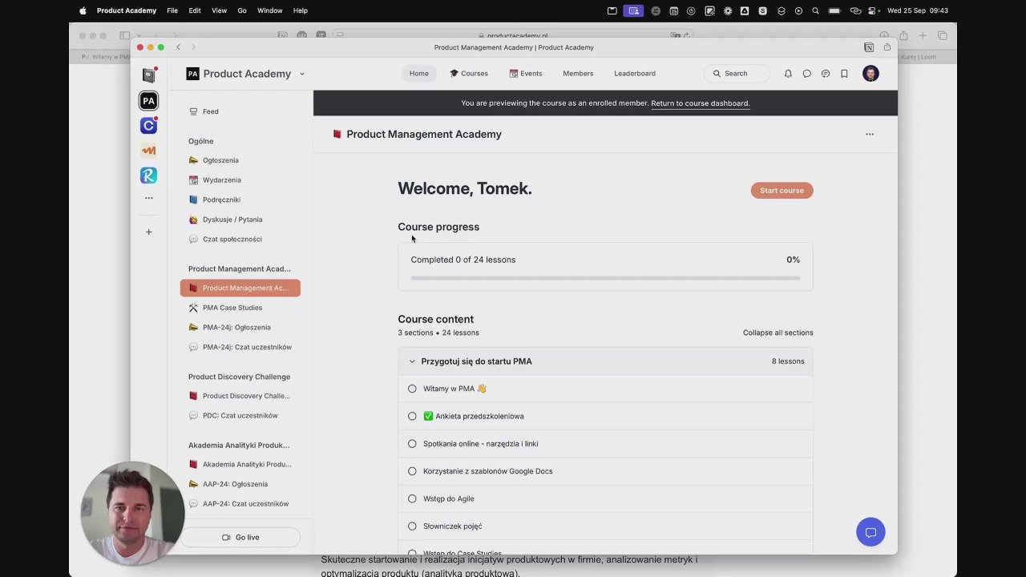Click the Notion extension icon in title bar
The height and width of the screenshot is (577, 1026).
(868, 47)
